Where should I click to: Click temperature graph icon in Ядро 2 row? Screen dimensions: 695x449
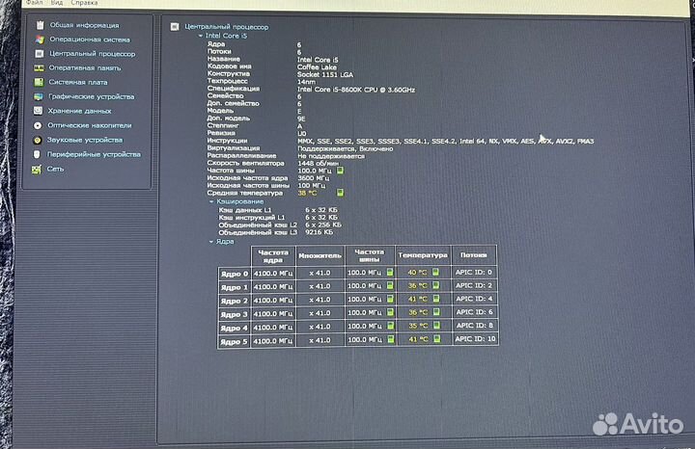coord(436,299)
